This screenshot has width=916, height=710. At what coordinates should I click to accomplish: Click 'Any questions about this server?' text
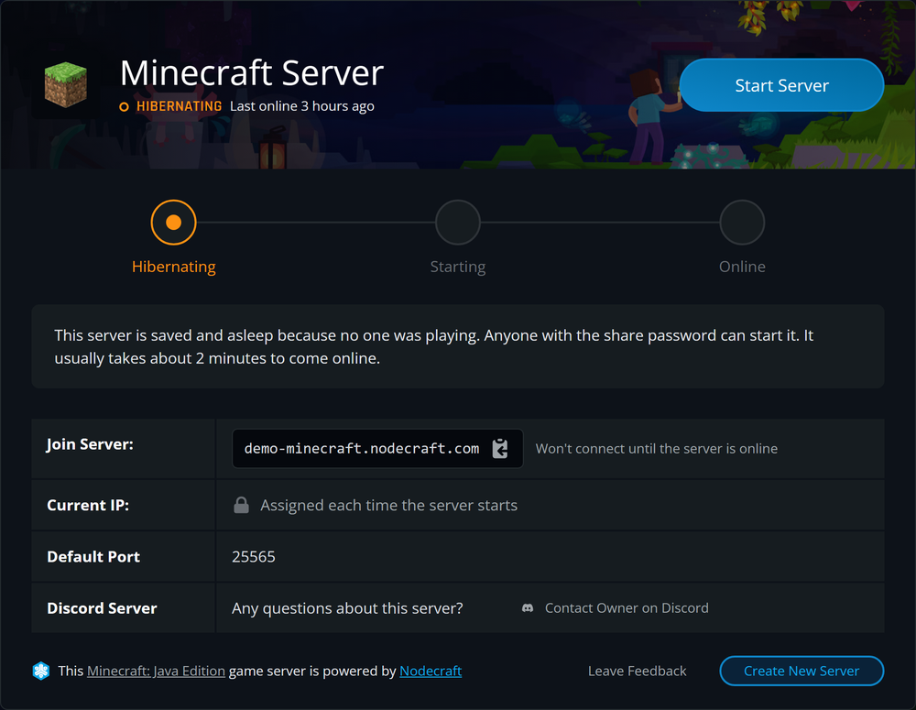(x=347, y=608)
